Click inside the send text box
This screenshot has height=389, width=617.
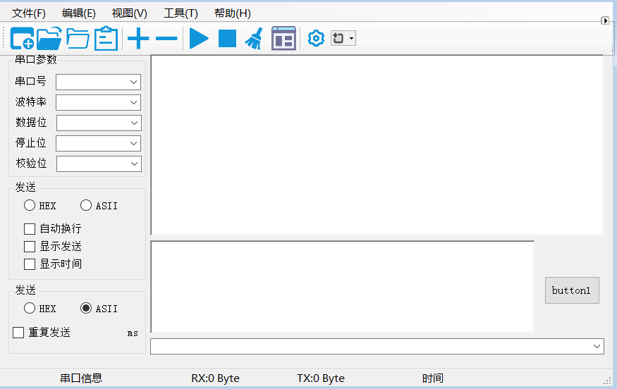point(342,287)
